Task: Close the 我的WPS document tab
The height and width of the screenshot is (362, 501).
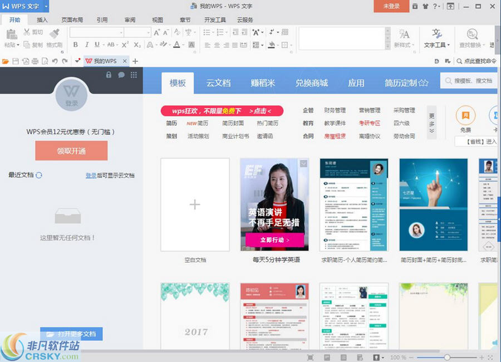Action: pos(125,61)
